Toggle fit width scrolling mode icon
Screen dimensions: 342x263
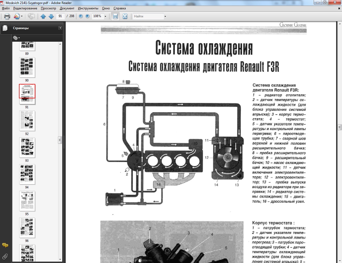pyautogui.click(x=115, y=16)
